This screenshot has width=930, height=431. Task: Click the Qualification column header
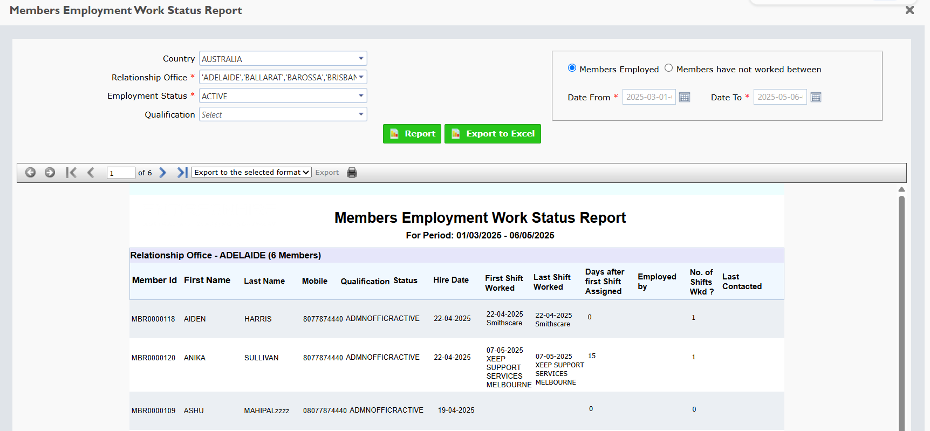click(x=365, y=281)
